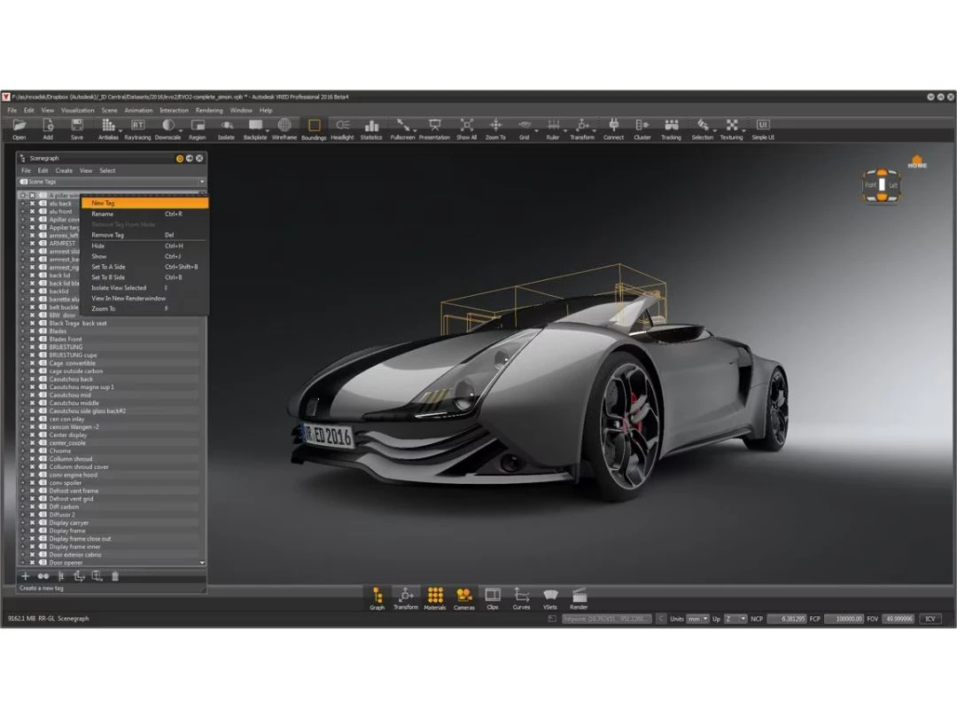957x718 pixels.
Task: Open the Cameras panel from bottom bar
Action: [464, 597]
